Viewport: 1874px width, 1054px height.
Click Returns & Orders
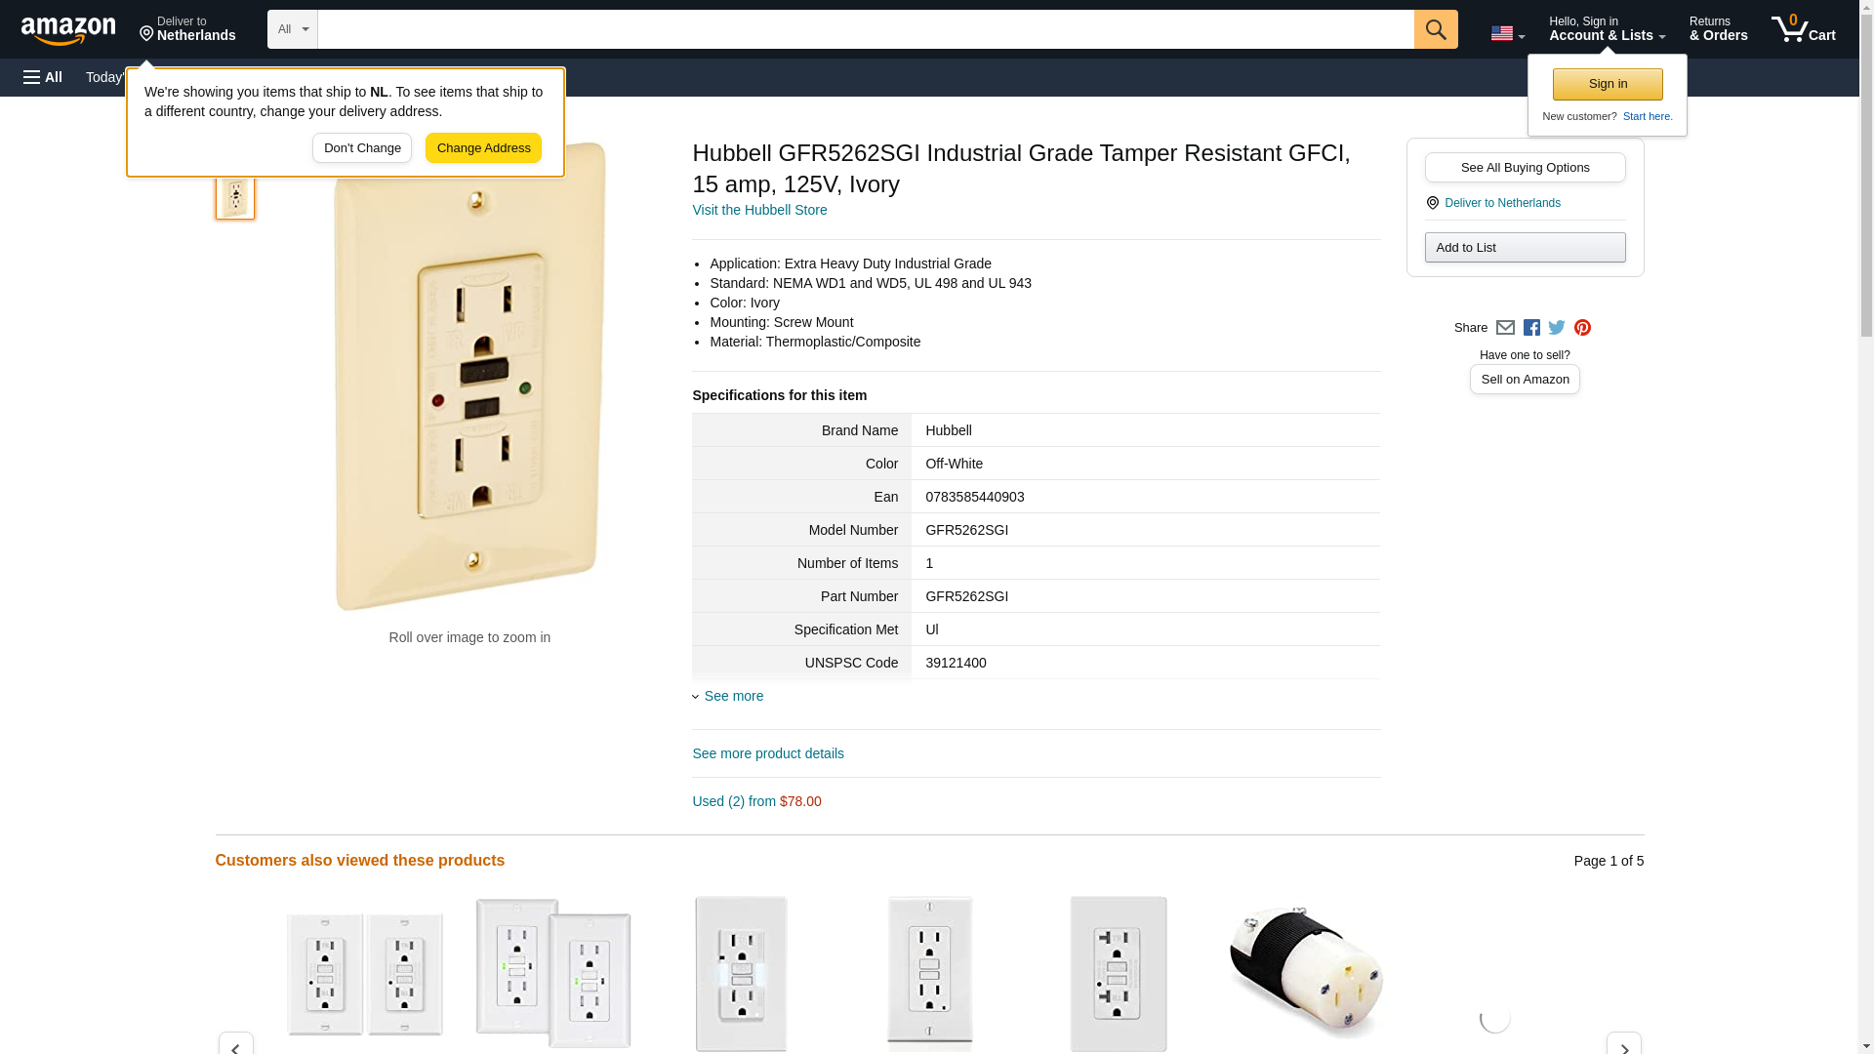1718,29
